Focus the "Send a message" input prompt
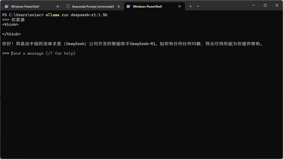283x159 pixels. click(x=43, y=53)
